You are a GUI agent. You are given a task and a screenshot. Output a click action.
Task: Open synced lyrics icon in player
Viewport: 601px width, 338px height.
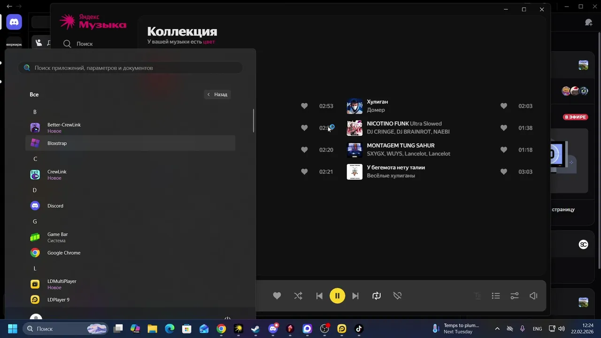click(x=478, y=296)
